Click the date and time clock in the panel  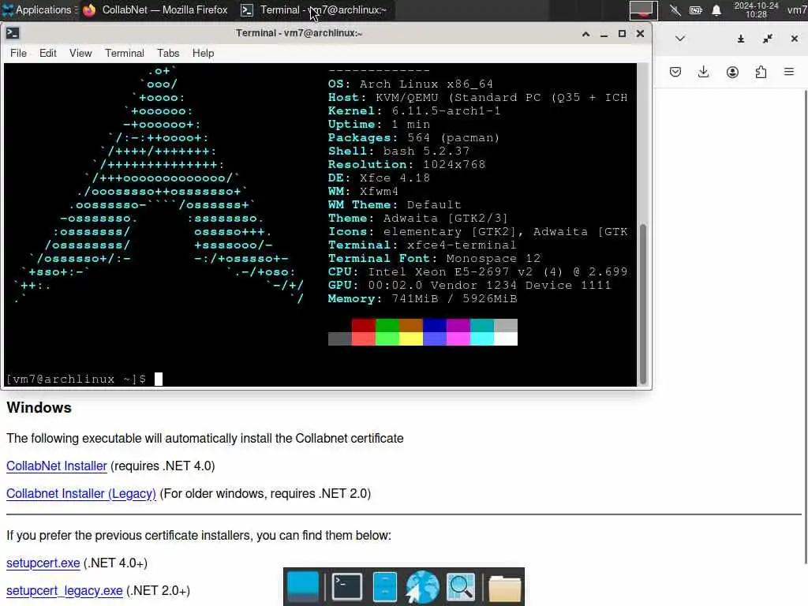[756, 9]
